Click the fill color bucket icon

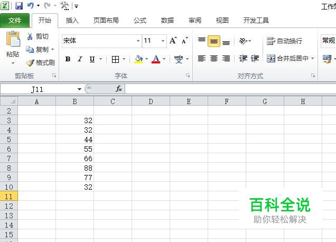tap(138, 59)
